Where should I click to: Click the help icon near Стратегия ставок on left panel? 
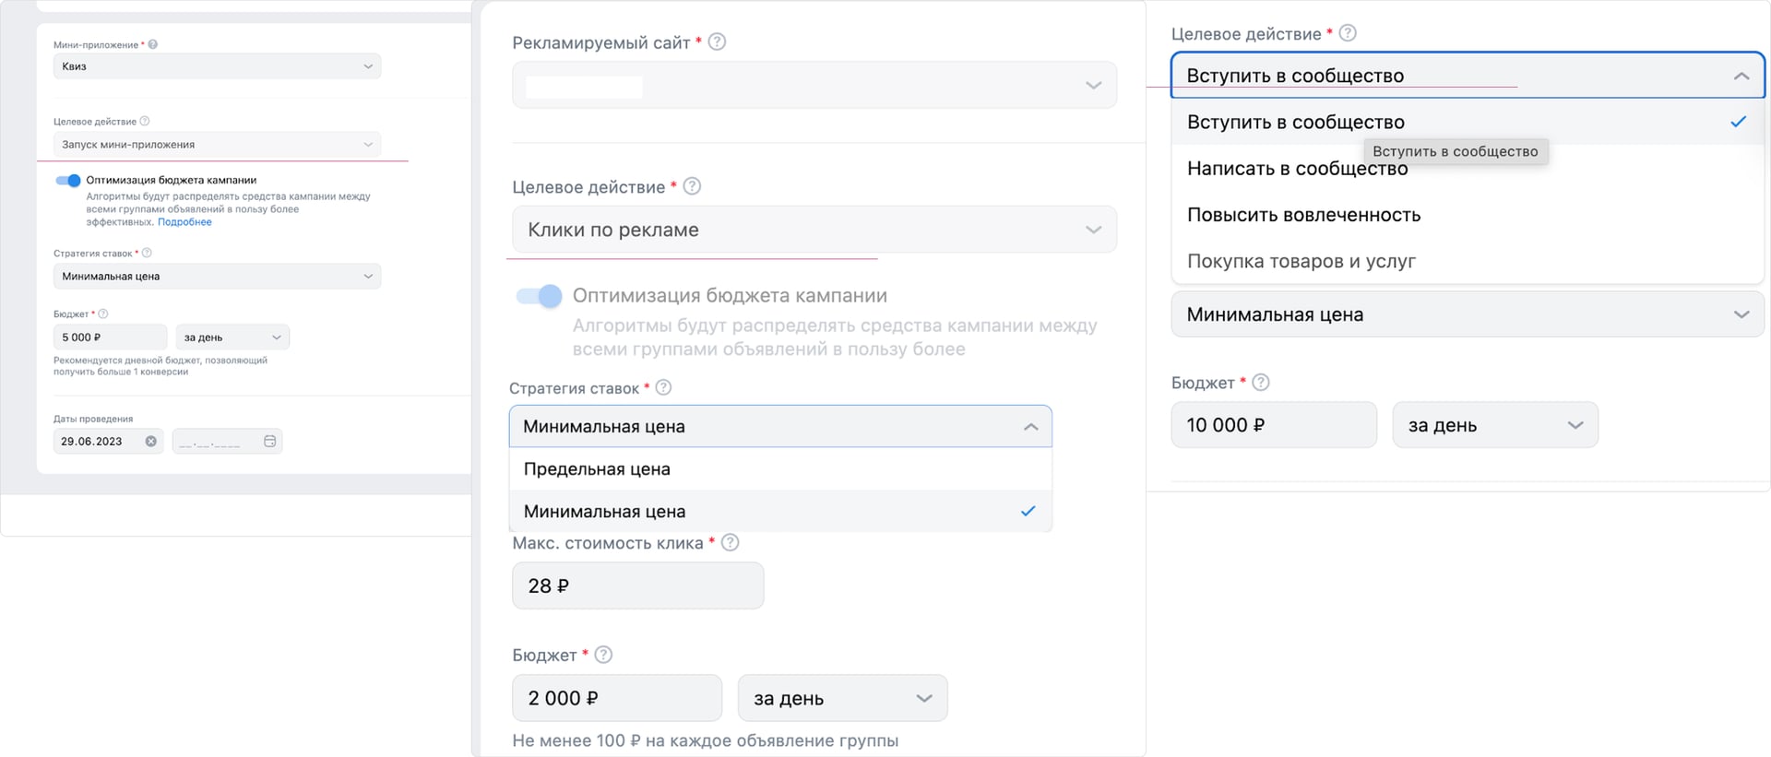click(146, 251)
